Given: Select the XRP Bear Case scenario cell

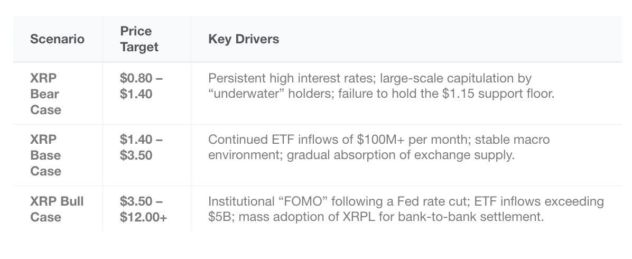Looking at the screenshot, I should (x=45, y=94).
